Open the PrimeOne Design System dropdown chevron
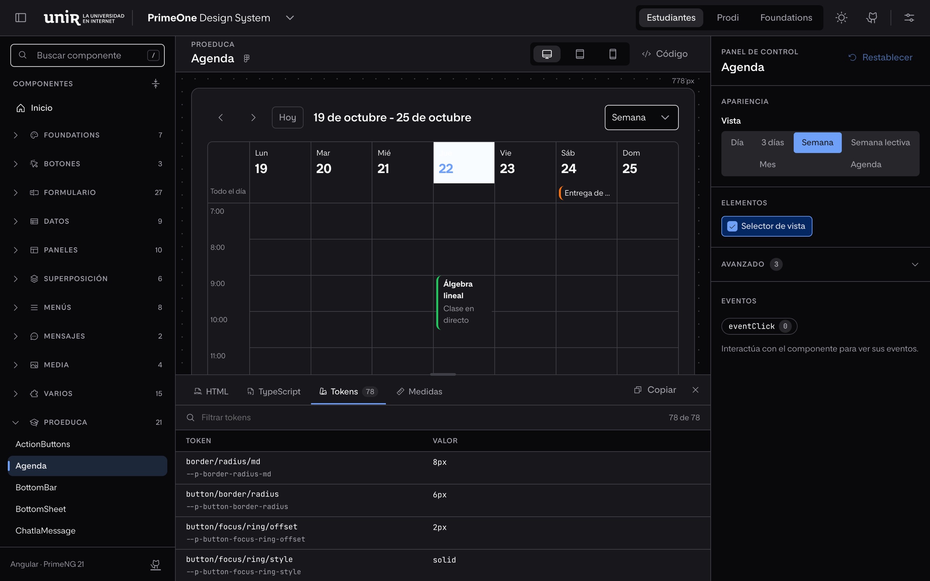This screenshot has height=581, width=930. pos(289,18)
